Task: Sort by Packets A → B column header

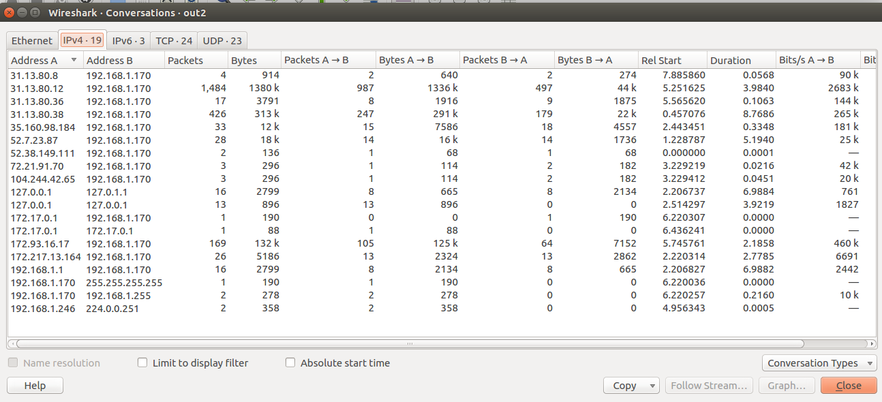Action: 329,60
